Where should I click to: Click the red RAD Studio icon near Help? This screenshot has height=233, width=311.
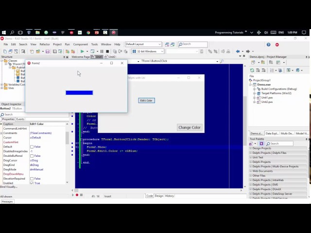point(277,45)
